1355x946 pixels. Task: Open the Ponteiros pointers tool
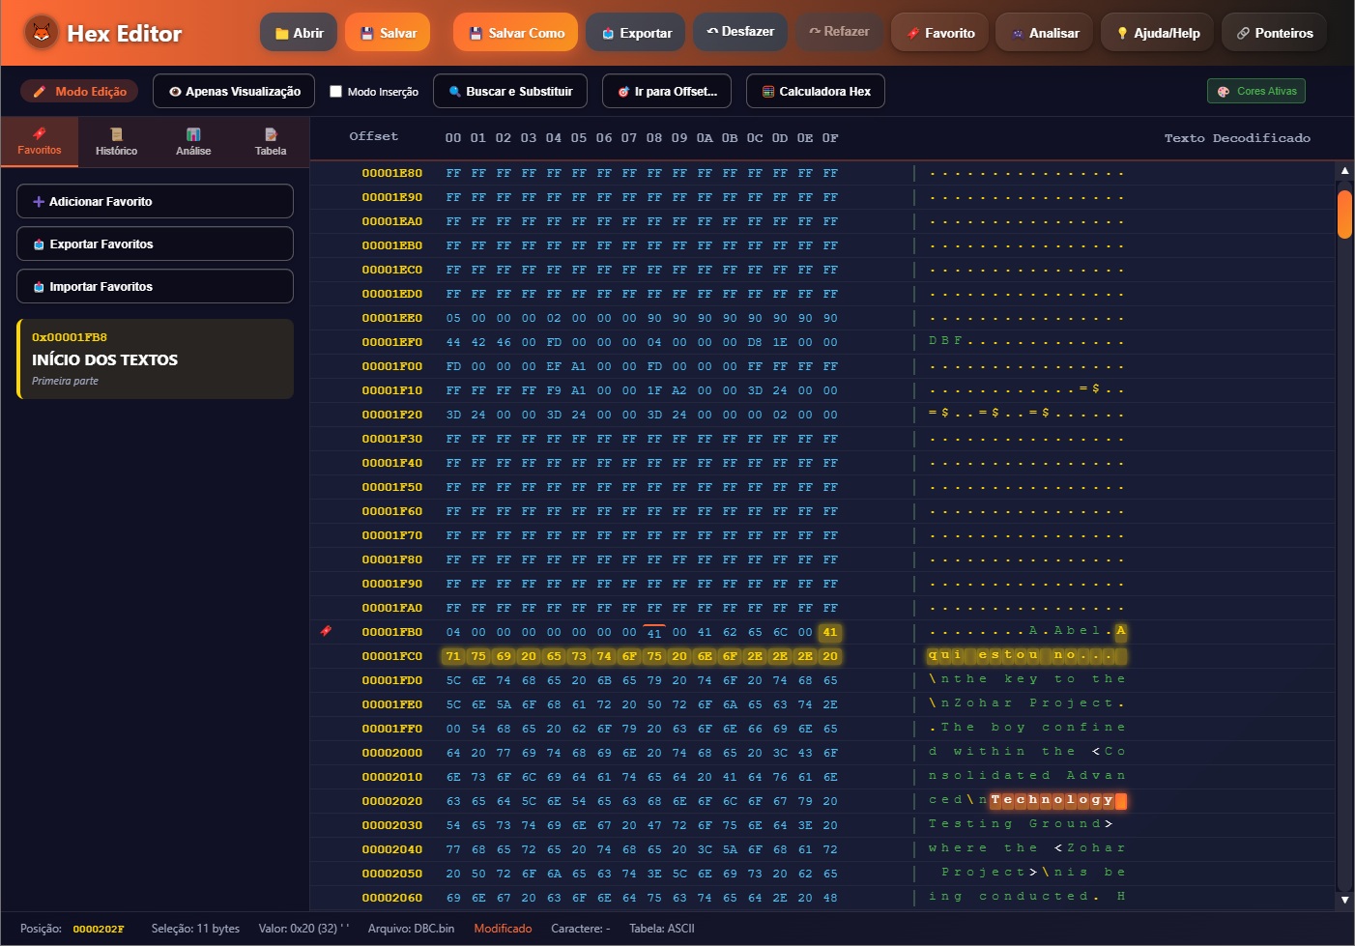click(1274, 33)
